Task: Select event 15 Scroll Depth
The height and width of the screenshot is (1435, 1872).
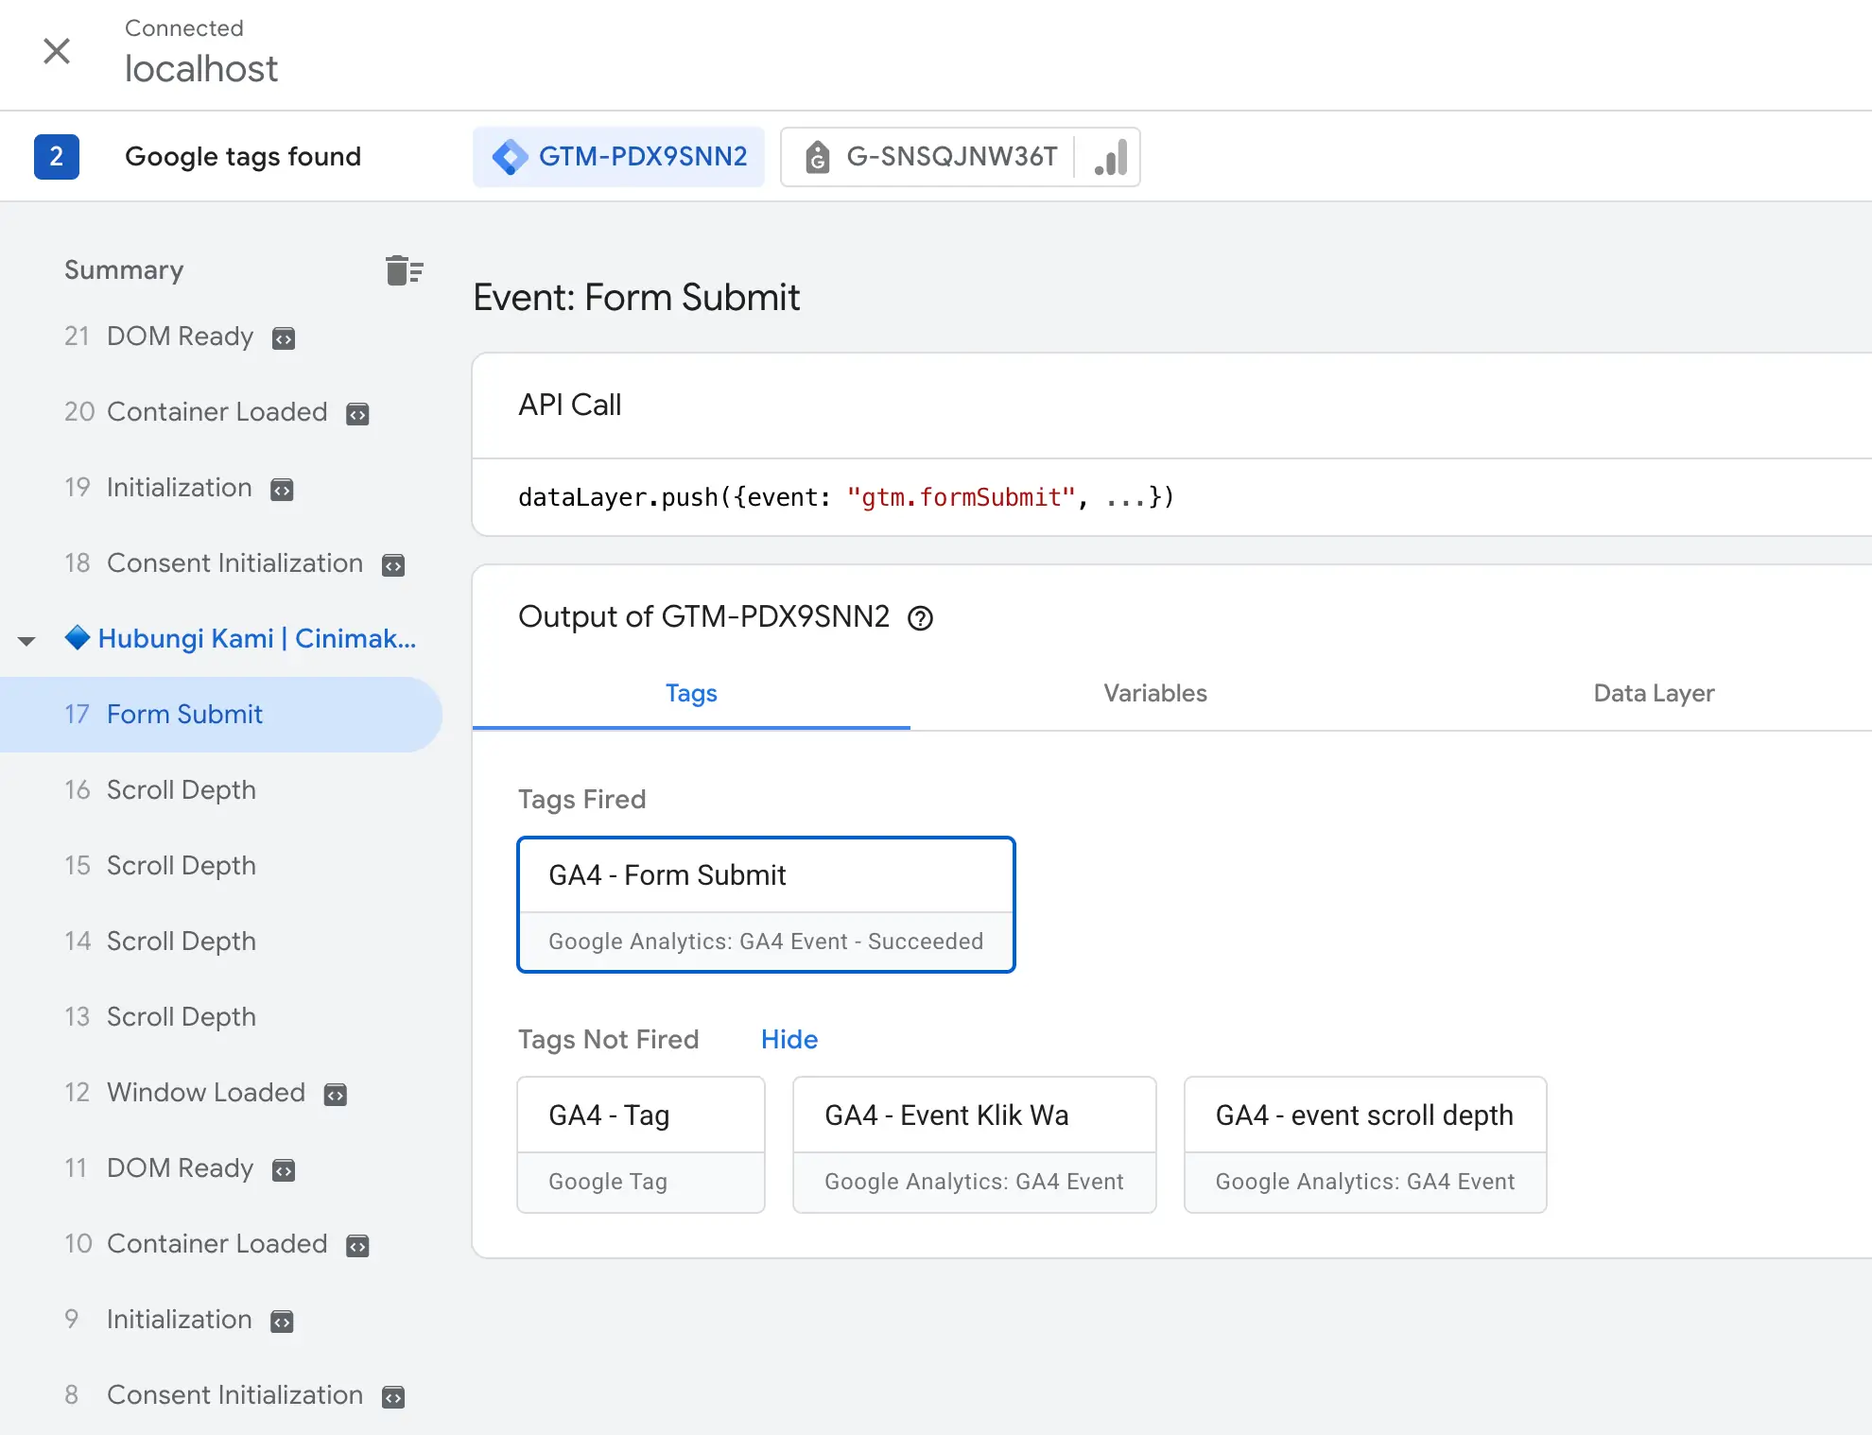Action: click(160, 866)
